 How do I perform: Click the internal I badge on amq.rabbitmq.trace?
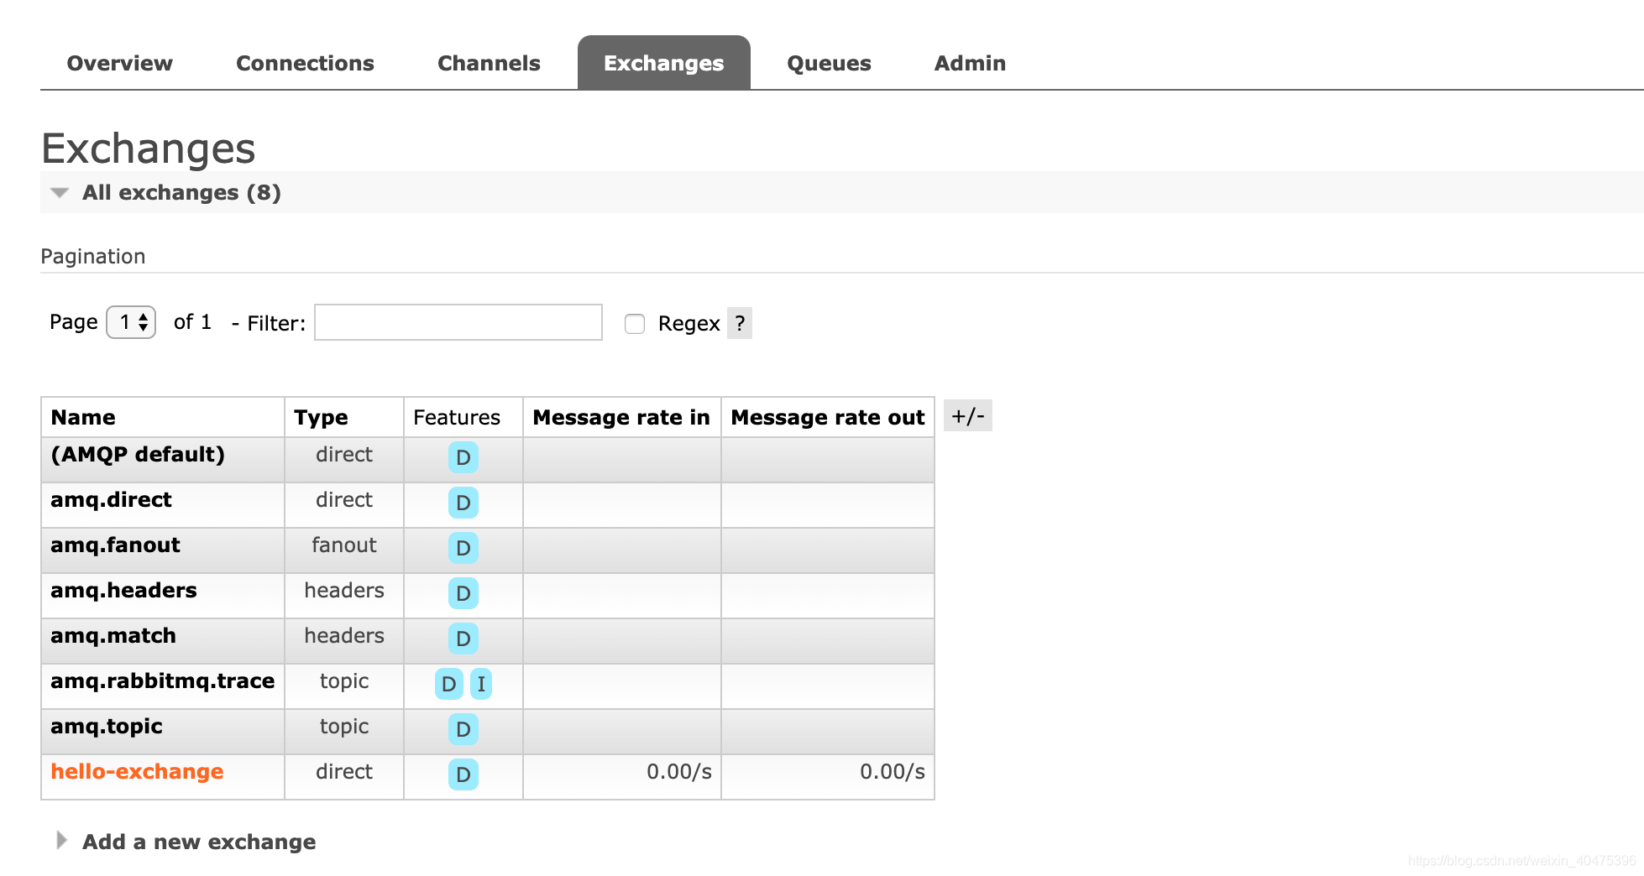pyautogui.click(x=481, y=685)
